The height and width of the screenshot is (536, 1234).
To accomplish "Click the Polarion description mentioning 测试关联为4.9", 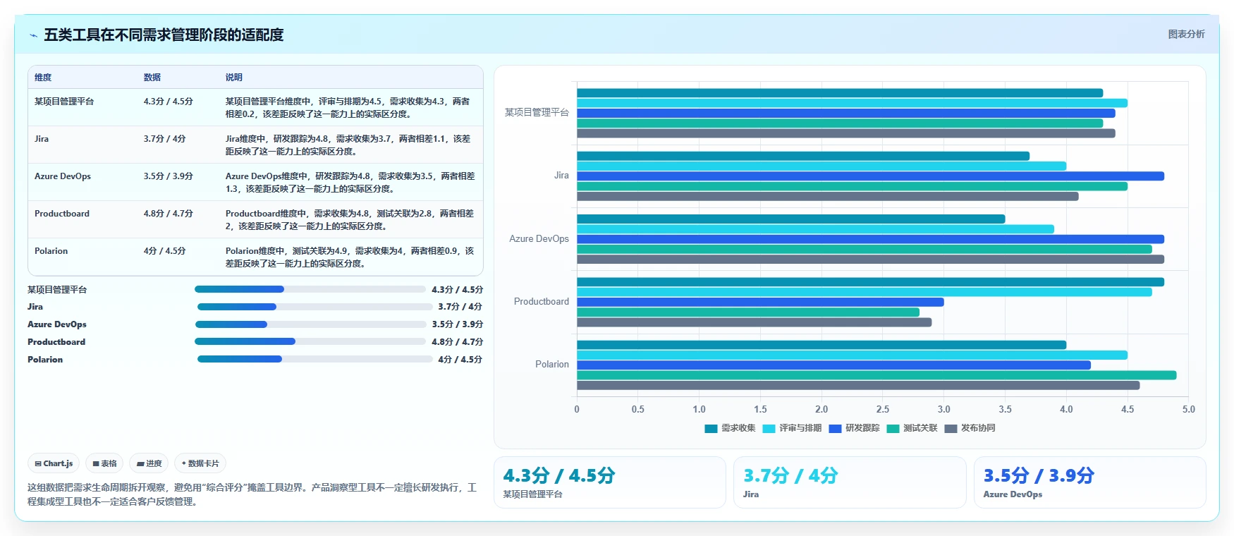I will (x=350, y=257).
